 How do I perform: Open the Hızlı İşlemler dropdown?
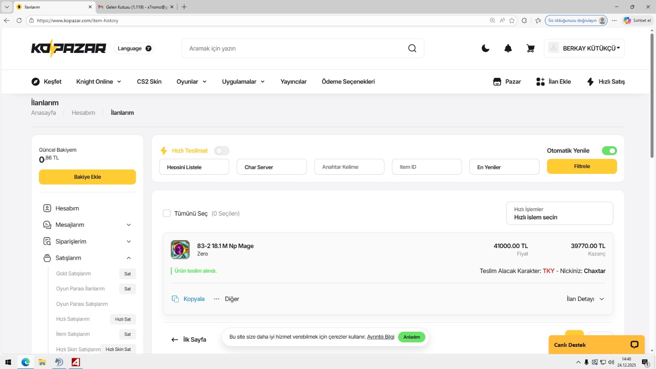coord(560,213)
